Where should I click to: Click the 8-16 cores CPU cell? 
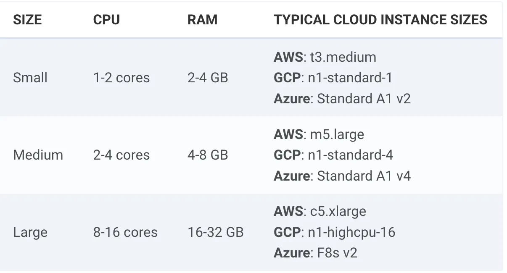(x=125, y=232)
